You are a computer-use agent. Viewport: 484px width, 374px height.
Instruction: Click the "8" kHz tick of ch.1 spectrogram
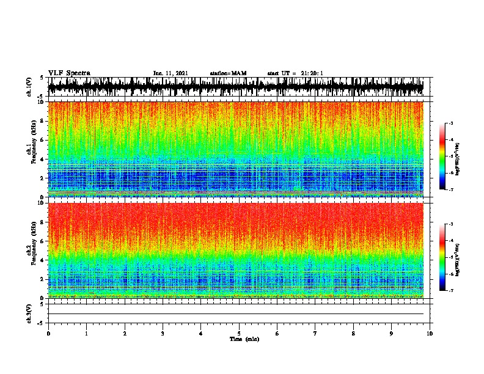pyautogui.click(x=43, y=121)
